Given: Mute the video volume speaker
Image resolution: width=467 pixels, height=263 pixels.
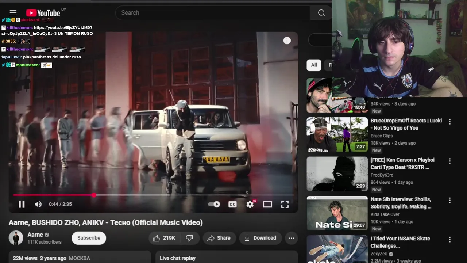Looking at the screenshot, I should pos(38,204).
